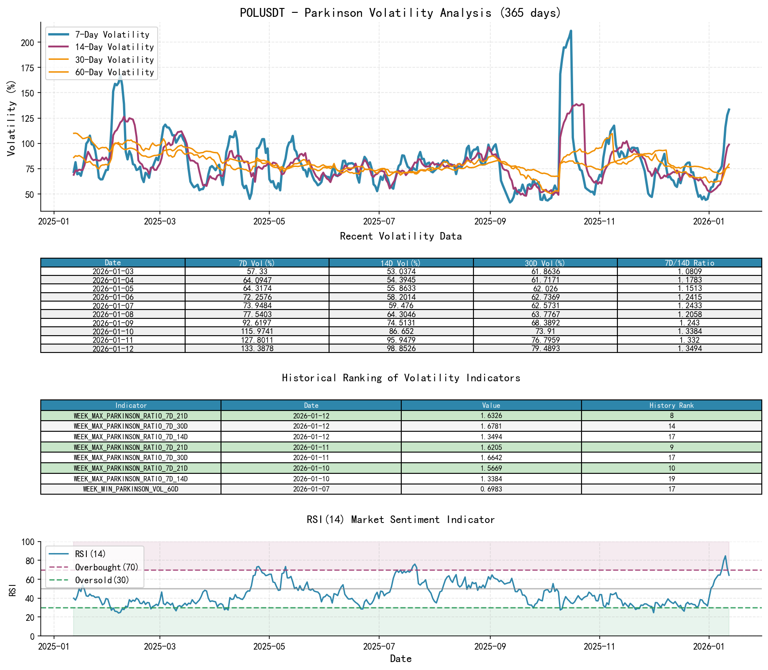Select the RSI(14) Market Sentiment title

pyautogui.click(x=401, y=519)
